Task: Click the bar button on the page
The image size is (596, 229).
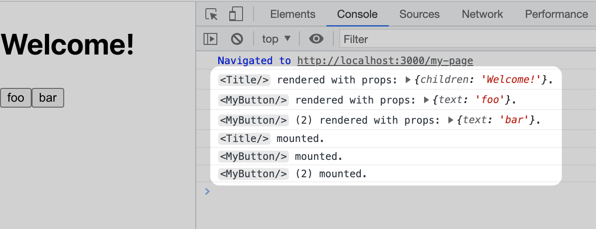Action: click(48, 98)
